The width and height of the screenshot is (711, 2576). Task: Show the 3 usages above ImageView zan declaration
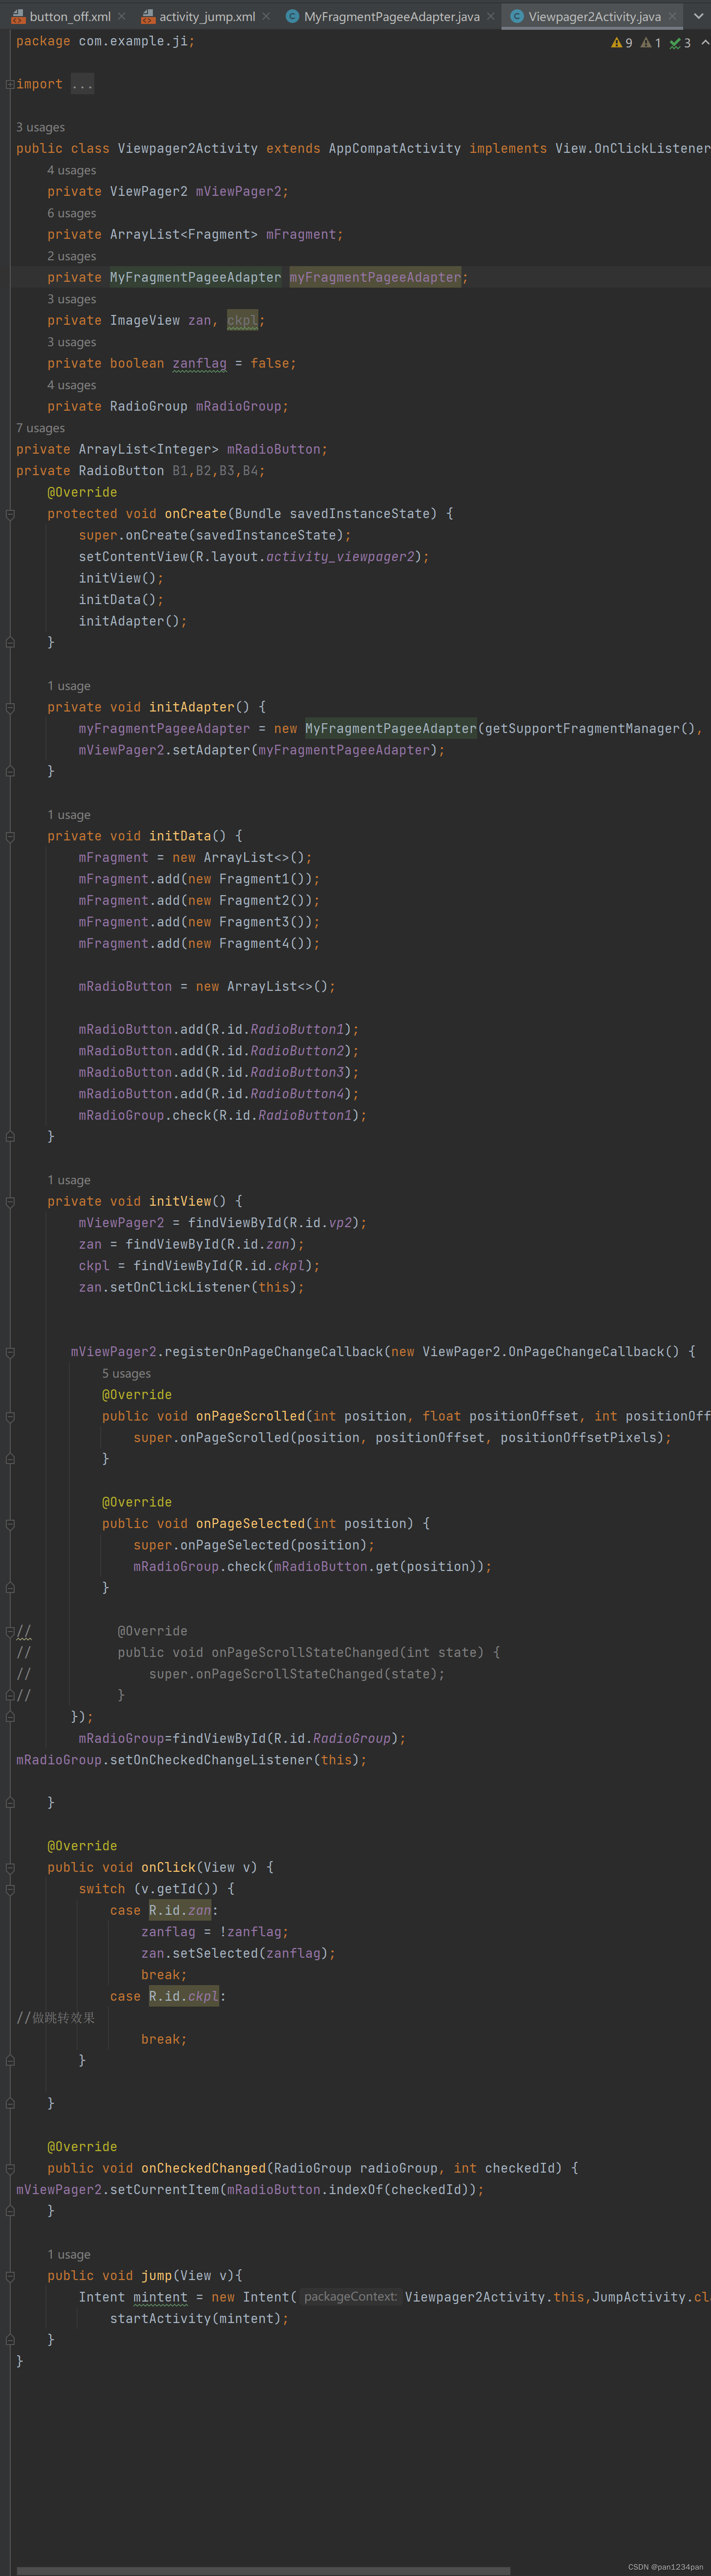tap(71, 299)
